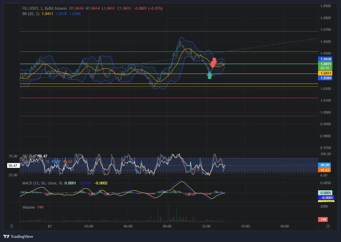Click the Volume indicator legend label
Image resolution: width=341 pixels, height=242 pixels.
pos(29,207)
